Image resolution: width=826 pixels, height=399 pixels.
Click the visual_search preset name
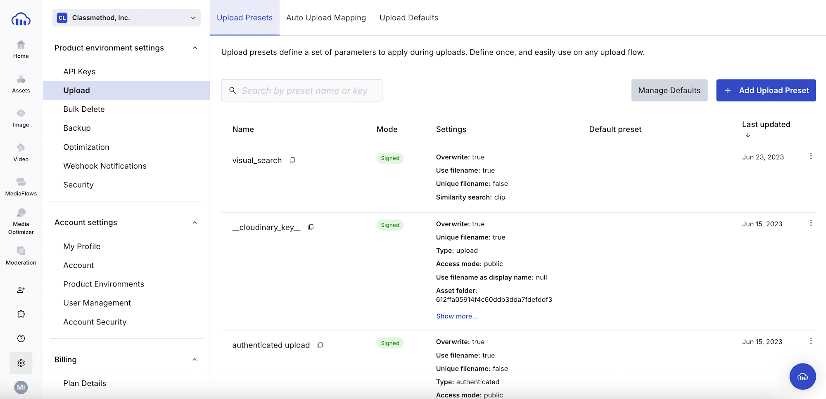[257, 160]
